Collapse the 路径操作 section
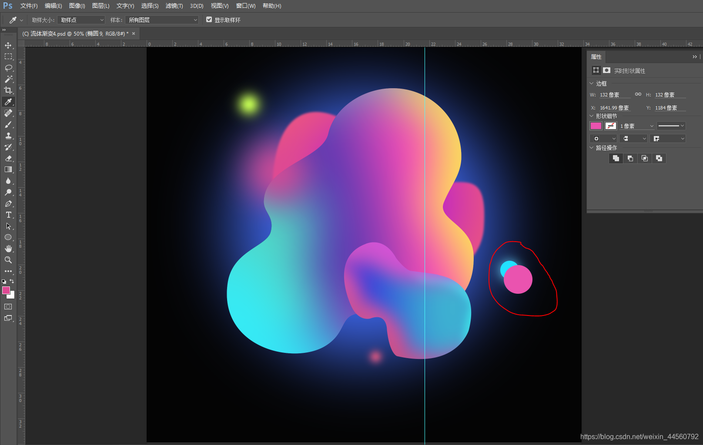 click(x=592, y=148)
